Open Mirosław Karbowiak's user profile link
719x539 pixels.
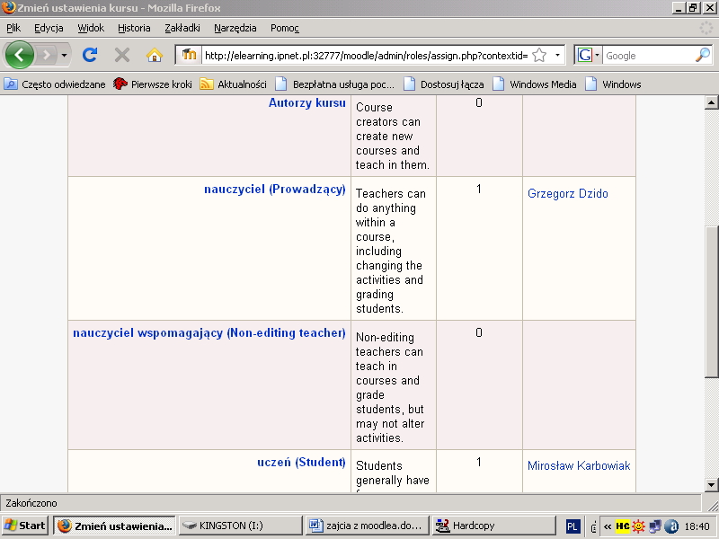point(579,465)
